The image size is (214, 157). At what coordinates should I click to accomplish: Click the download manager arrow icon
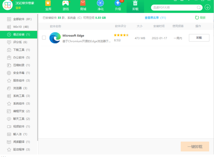(x=207, y=7)
